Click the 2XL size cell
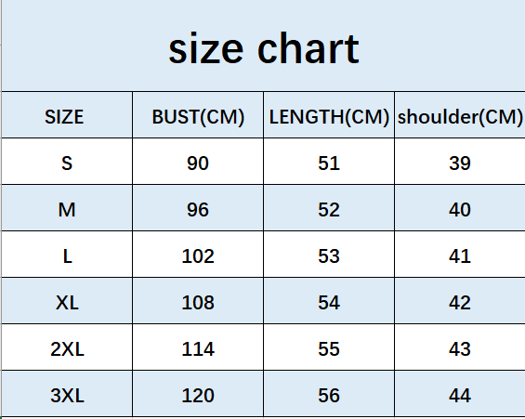 [x=67, y=347]
